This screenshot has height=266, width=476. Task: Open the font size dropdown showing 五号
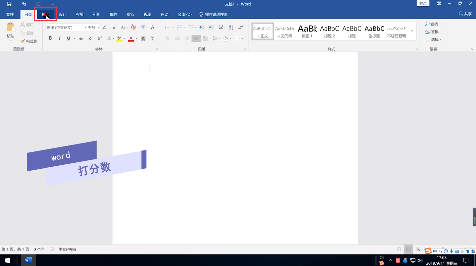pos(98,28)
